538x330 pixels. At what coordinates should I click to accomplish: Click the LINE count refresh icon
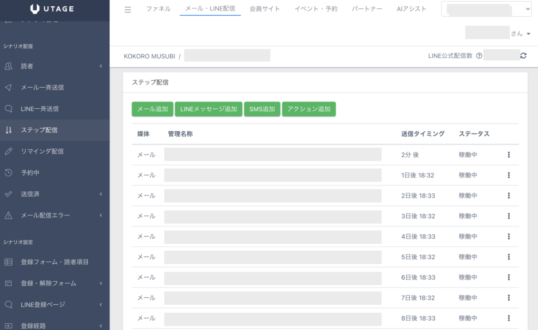coord(523,56)
